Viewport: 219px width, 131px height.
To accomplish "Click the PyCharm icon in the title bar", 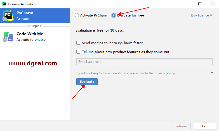I will pyautogui.click(x=4, y=4).
